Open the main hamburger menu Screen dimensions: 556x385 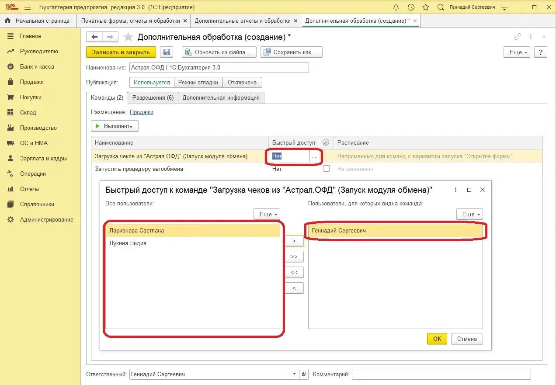point(28,7)
